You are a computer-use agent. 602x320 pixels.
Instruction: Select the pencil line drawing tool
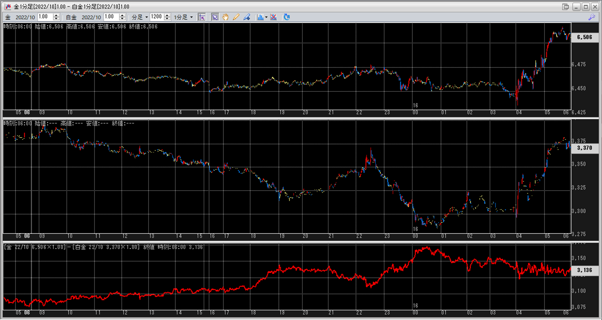(236, 17)
